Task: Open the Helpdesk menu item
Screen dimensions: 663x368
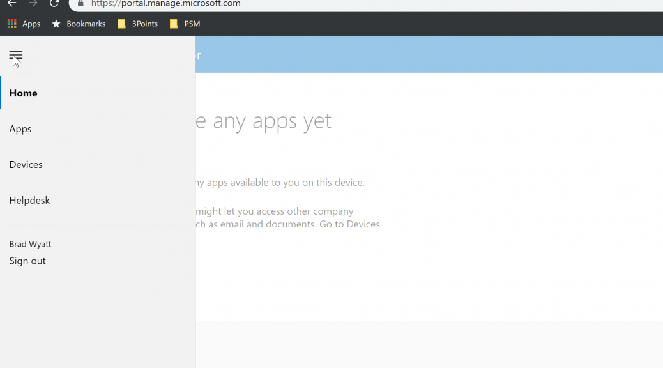Action: tap(98, 201)
